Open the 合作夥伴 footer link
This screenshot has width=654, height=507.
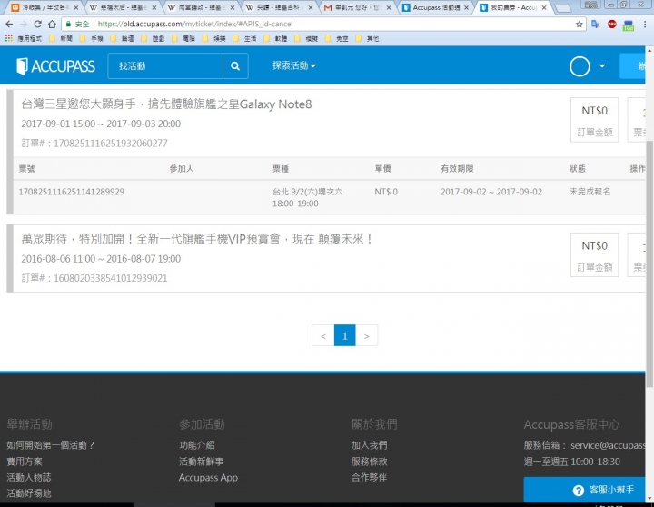[x=369, y=477]
